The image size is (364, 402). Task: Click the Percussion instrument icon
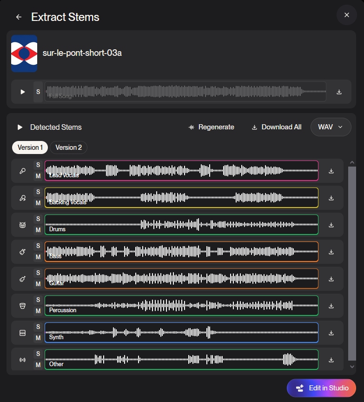tap(22, 306)
